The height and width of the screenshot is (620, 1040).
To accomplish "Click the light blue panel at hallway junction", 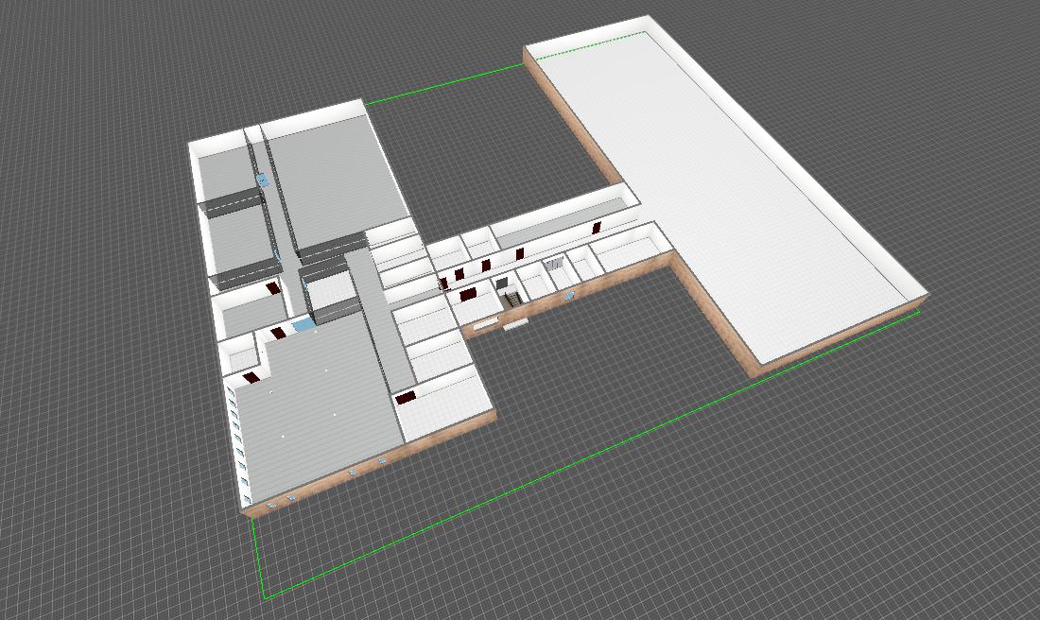I will (303, 325).
